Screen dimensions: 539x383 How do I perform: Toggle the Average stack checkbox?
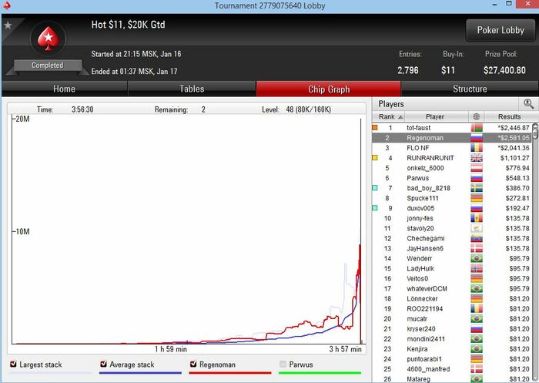[x=103, y=364]
